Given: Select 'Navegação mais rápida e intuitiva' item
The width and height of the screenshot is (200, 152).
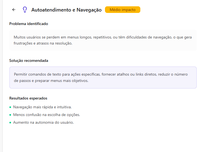Looking at the screenshot, I should [42, 107].
